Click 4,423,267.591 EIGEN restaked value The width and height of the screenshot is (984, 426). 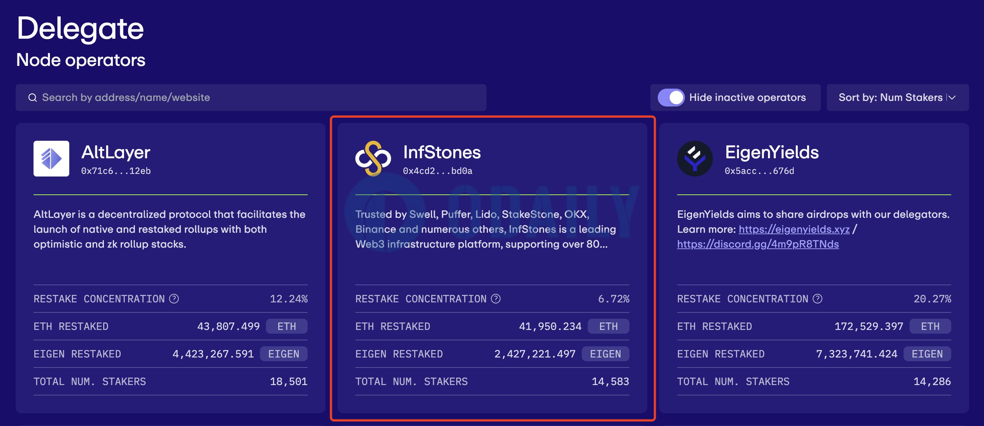click(x=213, y=354)
